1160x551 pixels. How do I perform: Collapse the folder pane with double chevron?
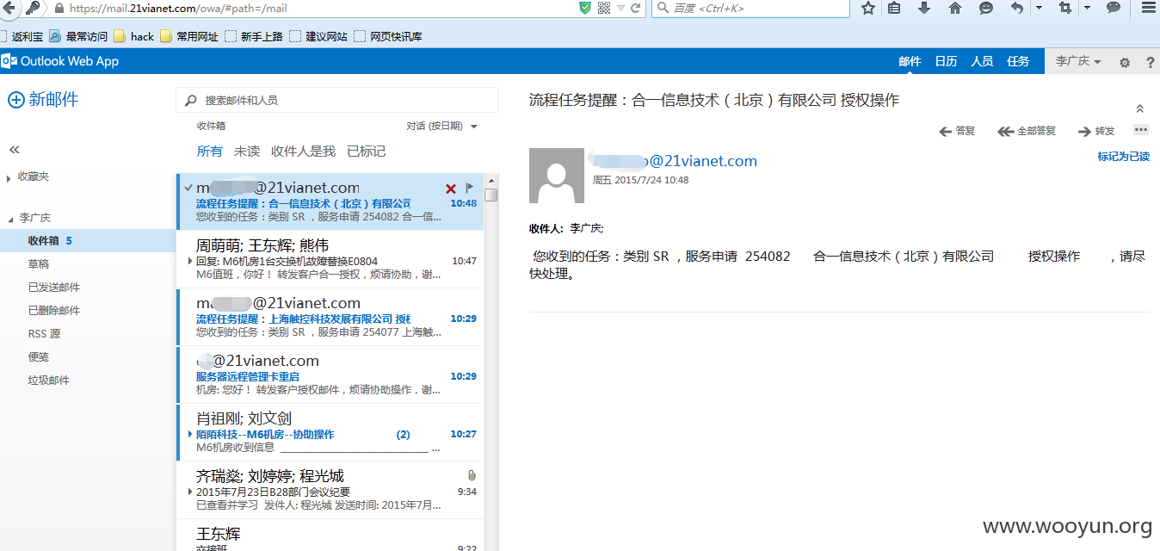coord(14,150)
